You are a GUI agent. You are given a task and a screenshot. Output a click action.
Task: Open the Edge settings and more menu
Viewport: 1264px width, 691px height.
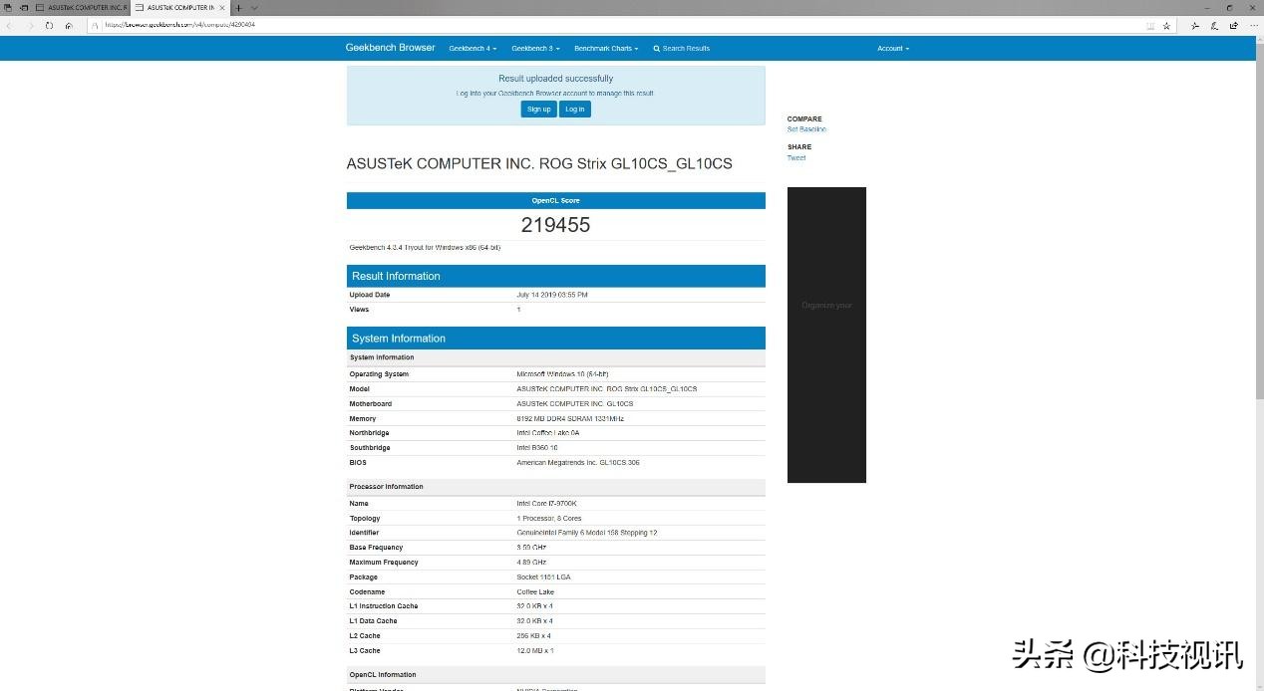tap(1252, 25)
